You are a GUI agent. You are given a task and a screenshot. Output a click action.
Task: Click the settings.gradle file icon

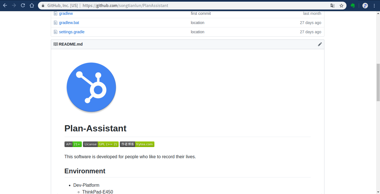pos(55,32)
